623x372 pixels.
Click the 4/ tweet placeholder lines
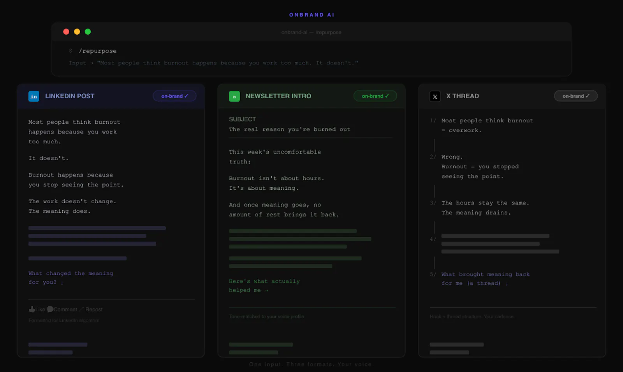500,244
